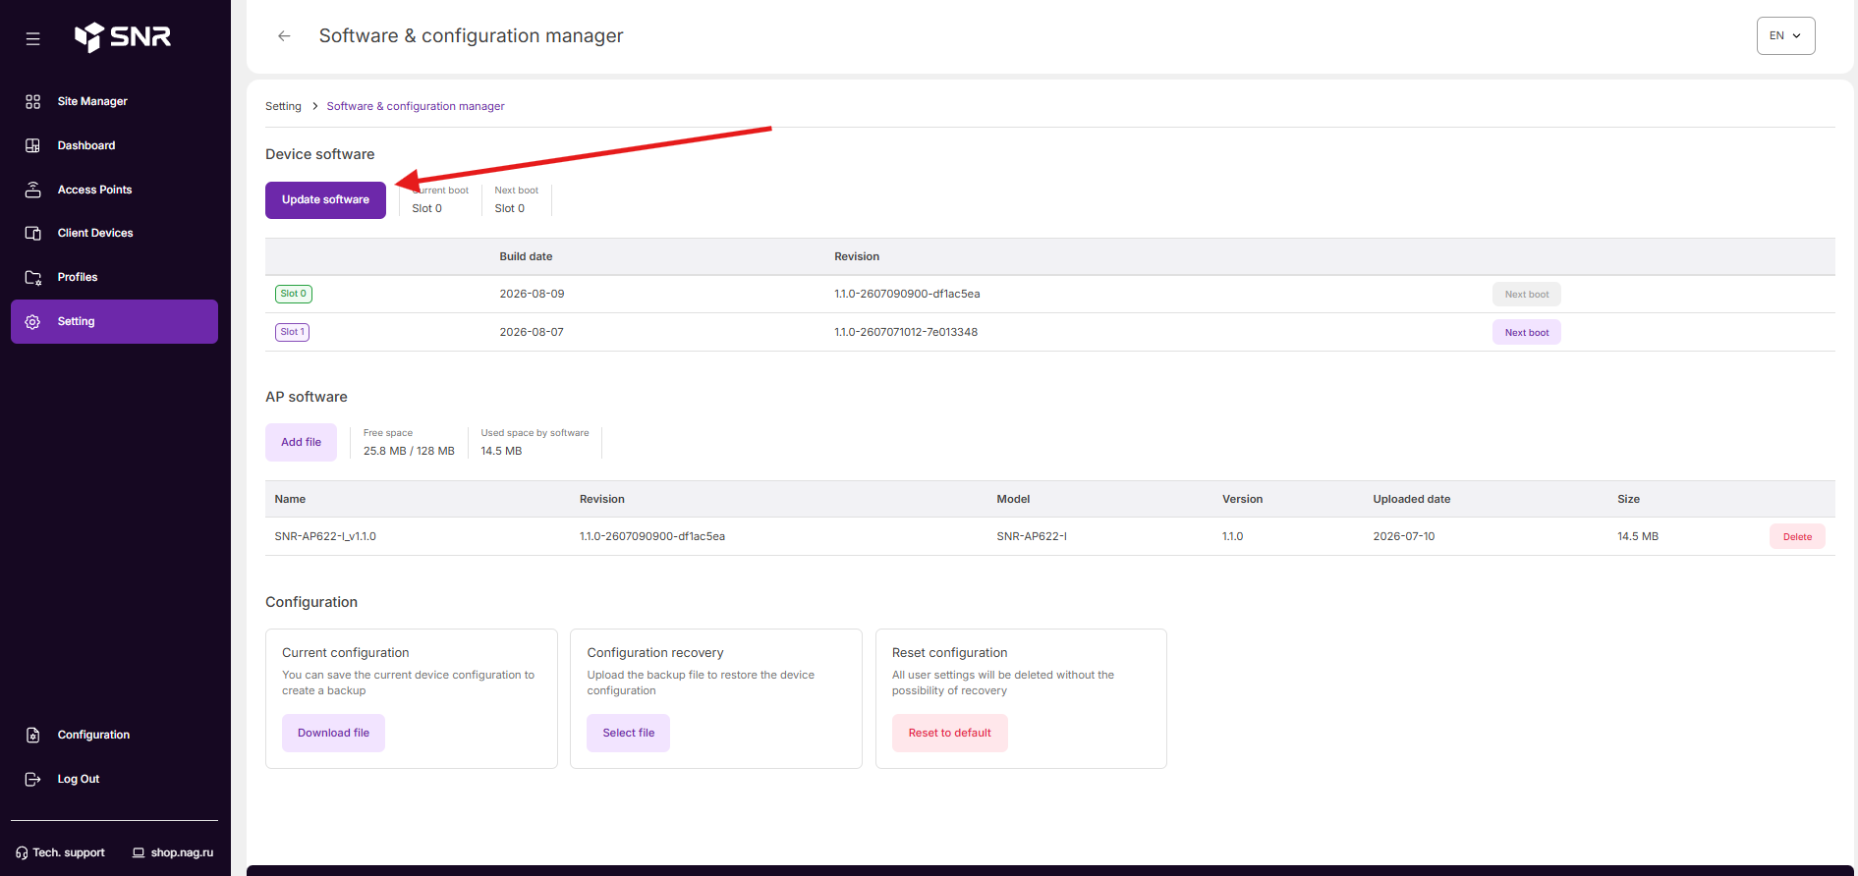Image resolution: width=1858 pixels, height=876 pixels.
Task: Click Next boot for Slot 0
Action: pos(1526,295)
